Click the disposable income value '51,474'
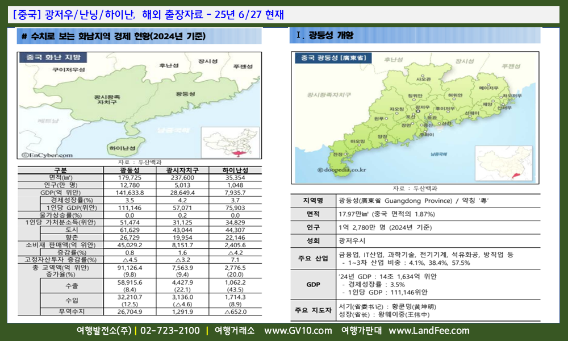 [x=130, y=222]
